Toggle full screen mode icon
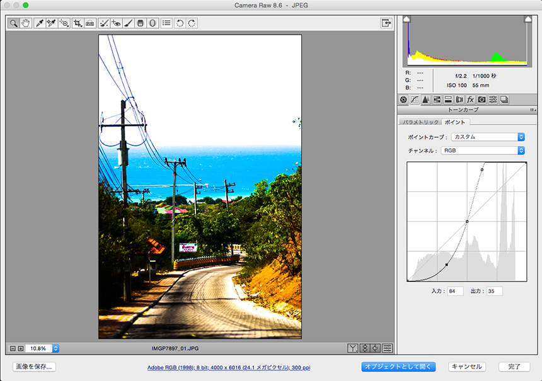542x381 pixels. pos(386,23)
